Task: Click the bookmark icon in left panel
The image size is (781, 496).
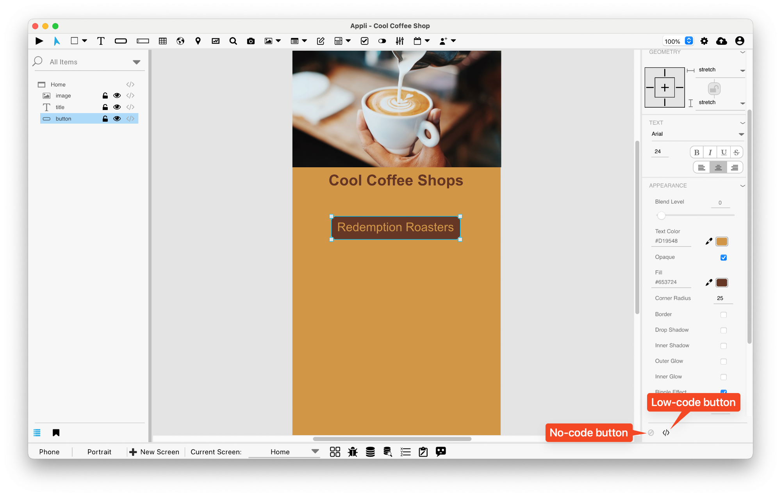Action: 56,432
